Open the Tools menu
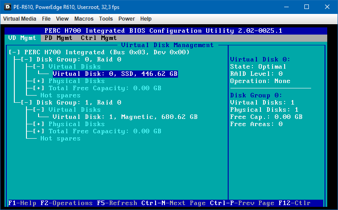This screenshot has width=338, height=210. [x=106, y=19]
